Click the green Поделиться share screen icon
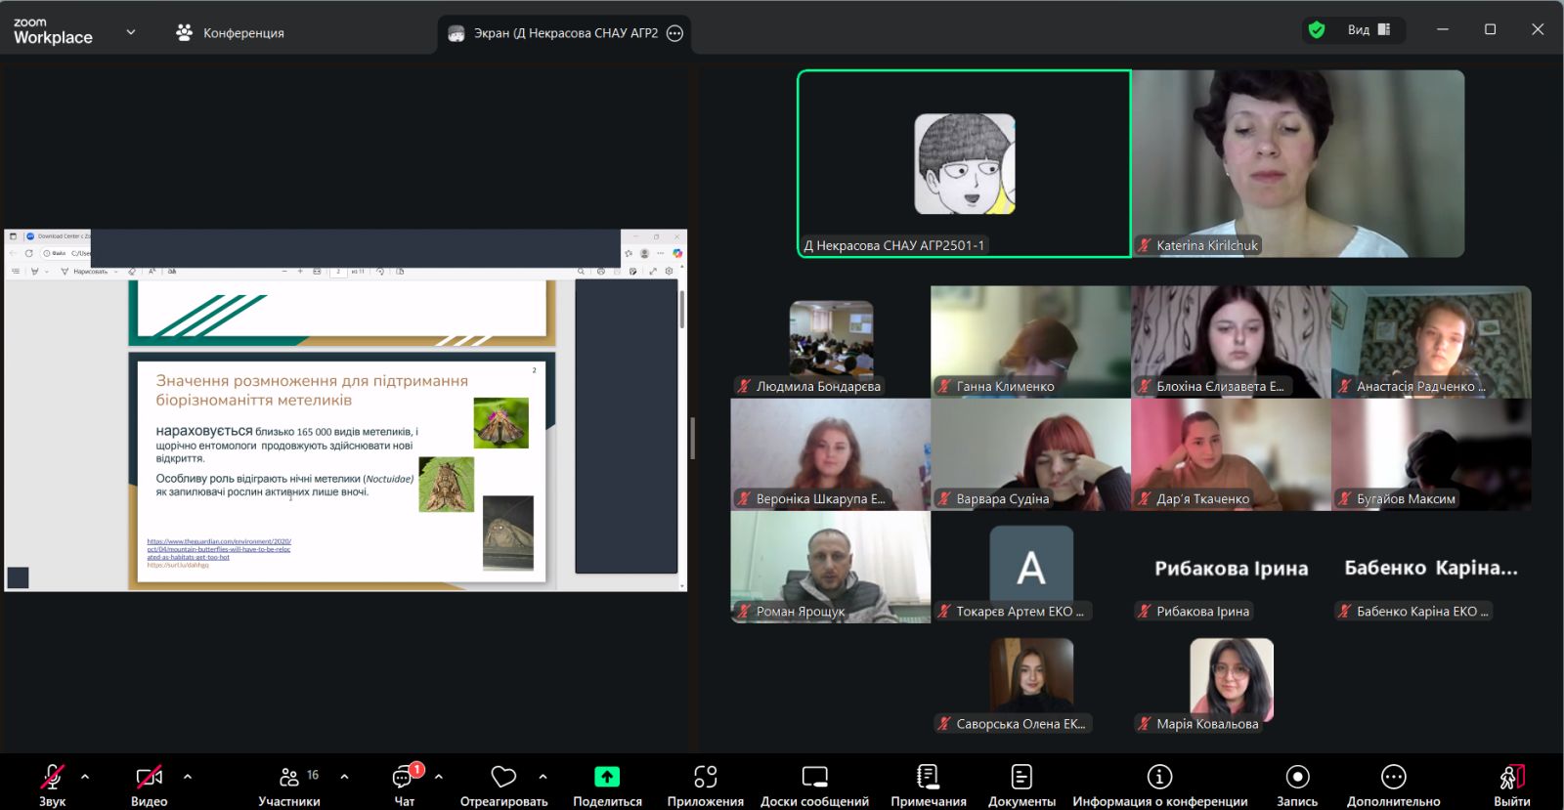1564x810 pixels. [607, 778]
